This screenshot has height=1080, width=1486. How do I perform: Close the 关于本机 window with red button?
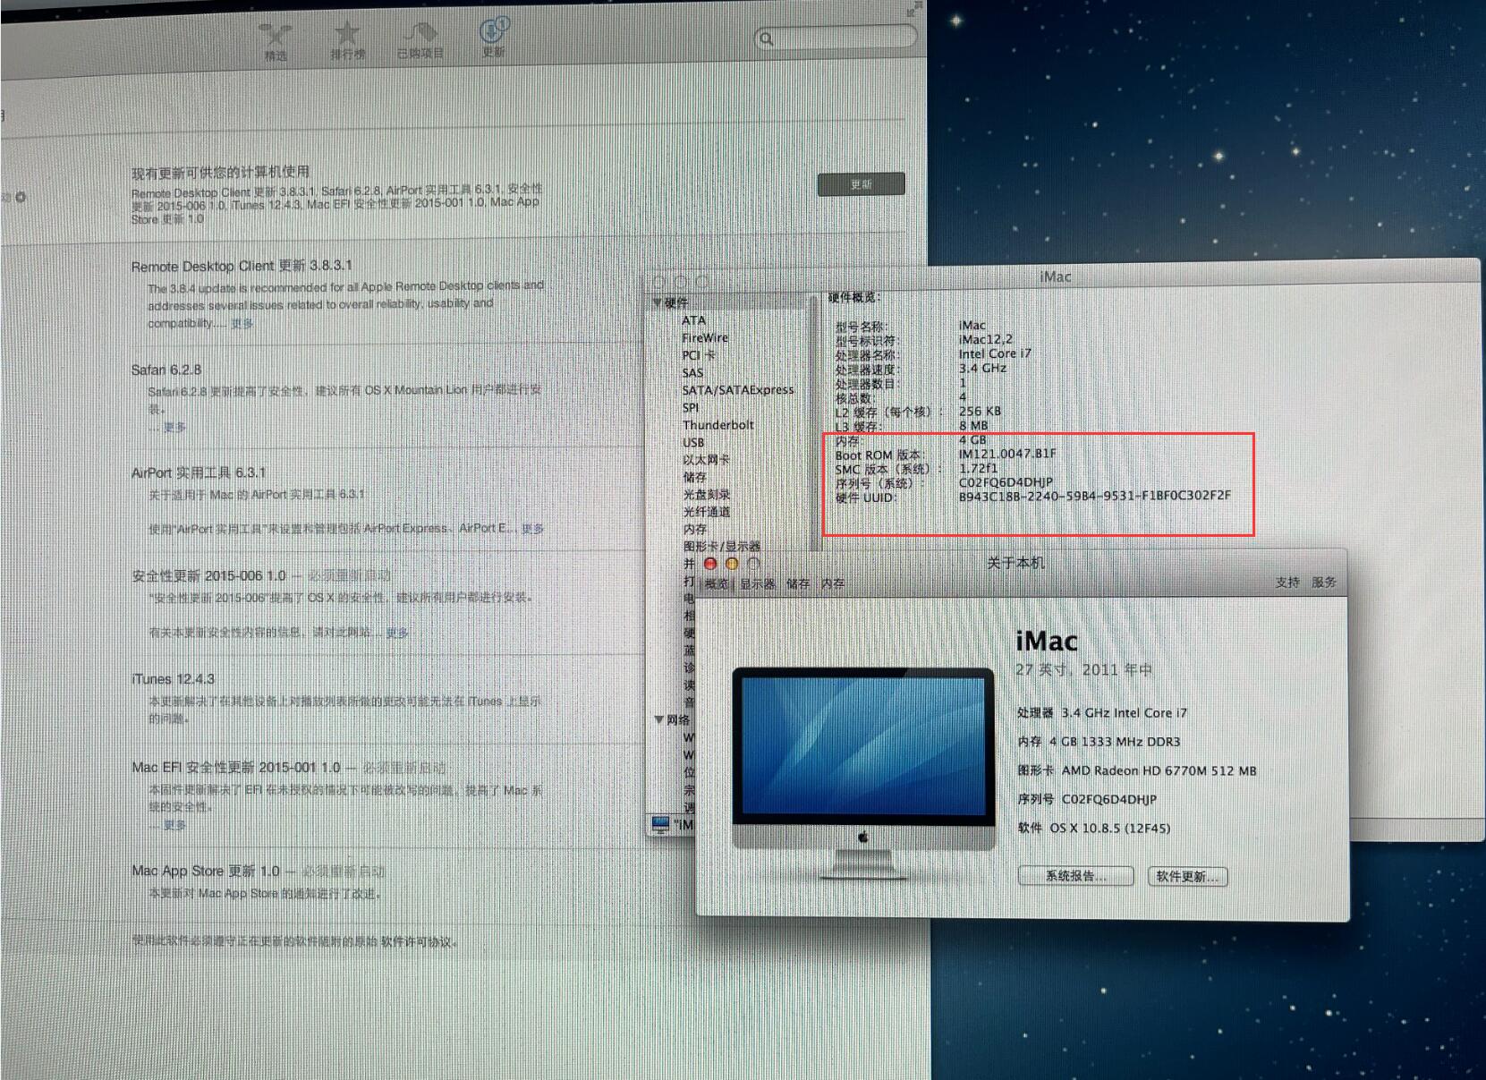(710, 564)
